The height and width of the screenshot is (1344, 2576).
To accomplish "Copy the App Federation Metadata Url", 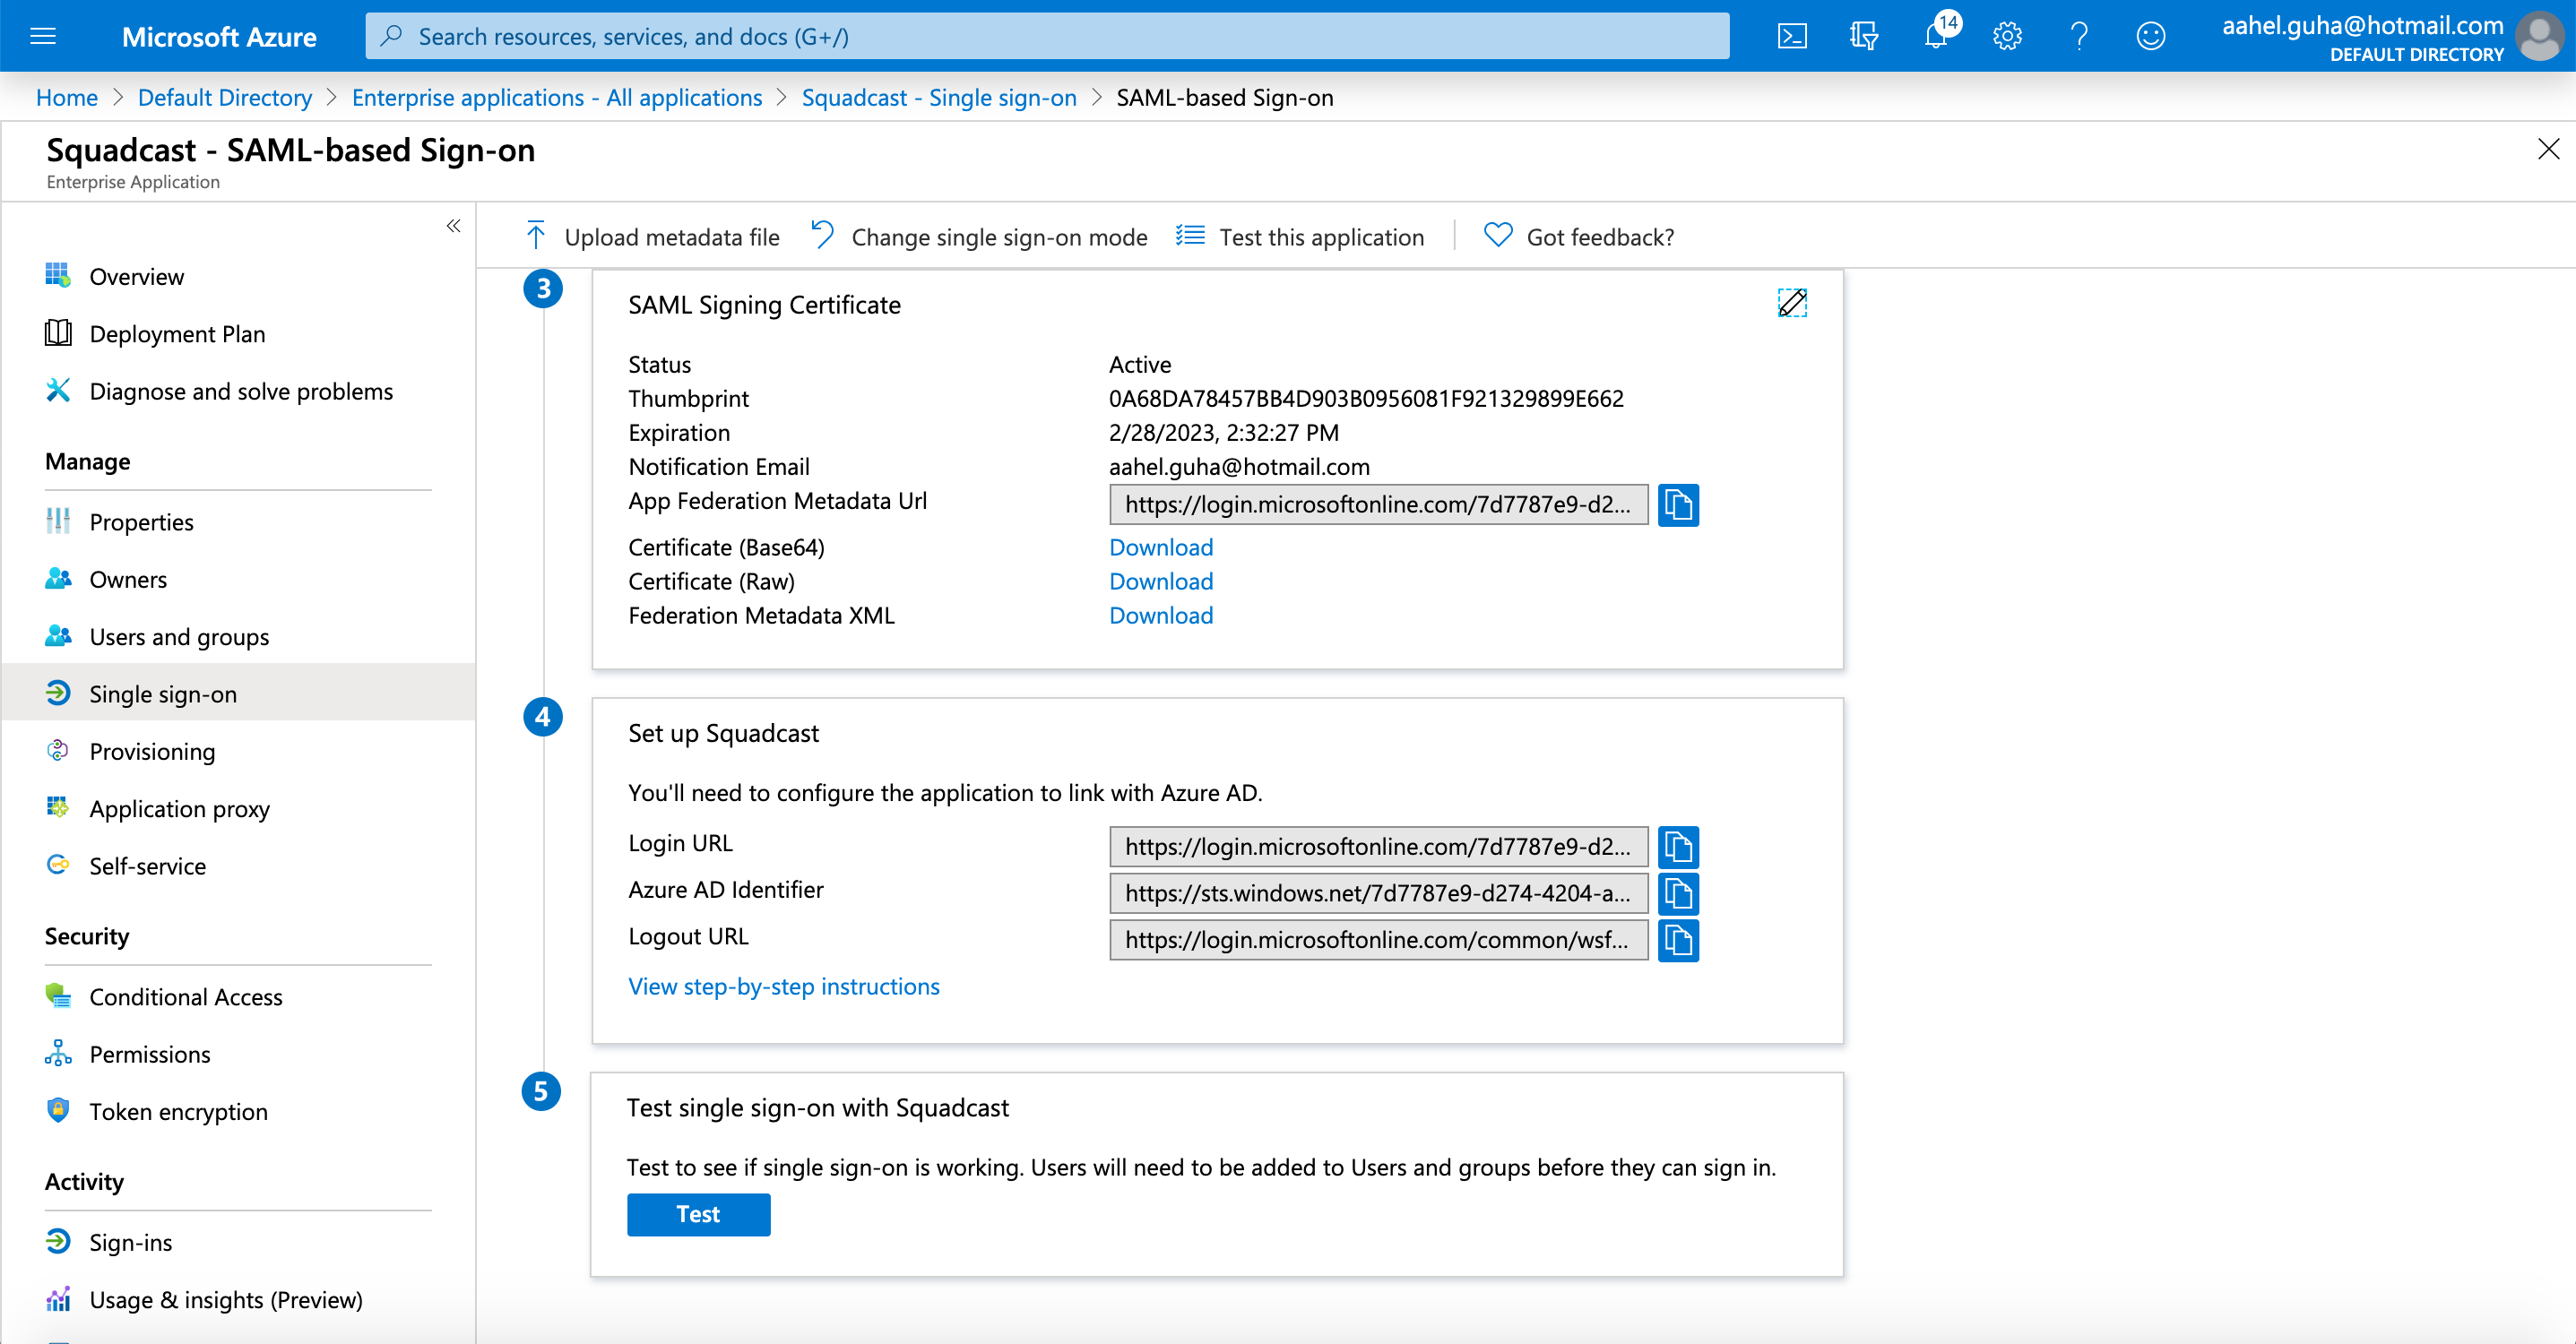I will (1677, 505).
